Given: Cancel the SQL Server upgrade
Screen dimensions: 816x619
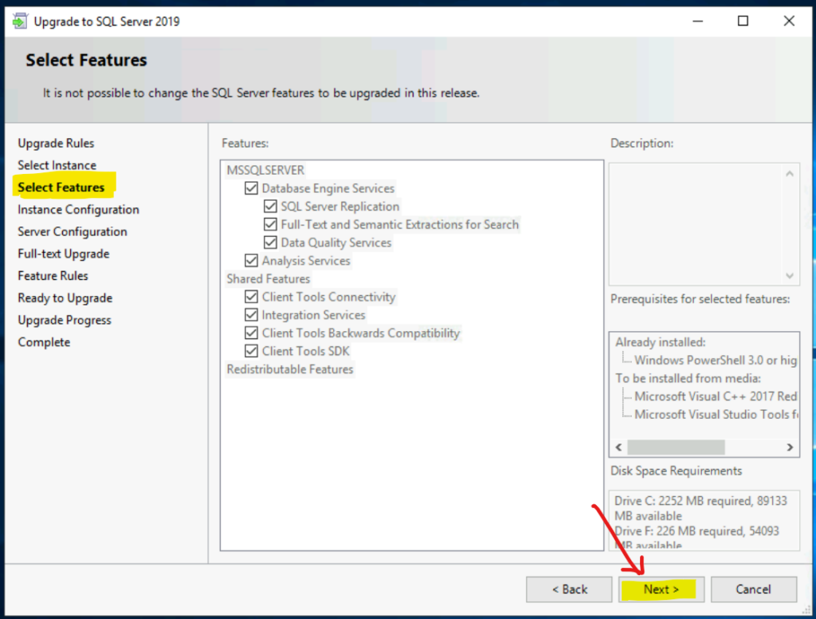Looking at the screenshot, I should click(754, 589).
